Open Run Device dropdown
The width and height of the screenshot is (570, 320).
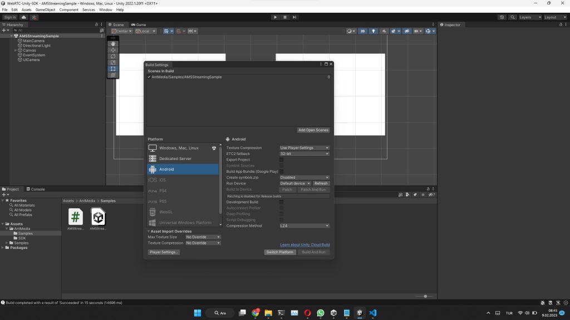295,183
